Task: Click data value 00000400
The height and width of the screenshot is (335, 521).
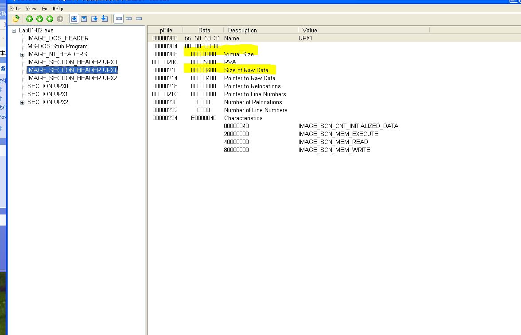Action: point(203,78)
